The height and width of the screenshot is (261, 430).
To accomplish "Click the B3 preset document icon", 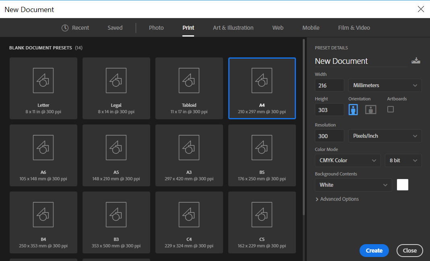I will pos(116,214).
